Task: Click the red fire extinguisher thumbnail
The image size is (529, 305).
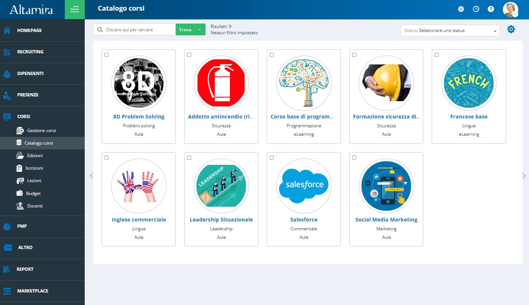Action: point(221,83)
